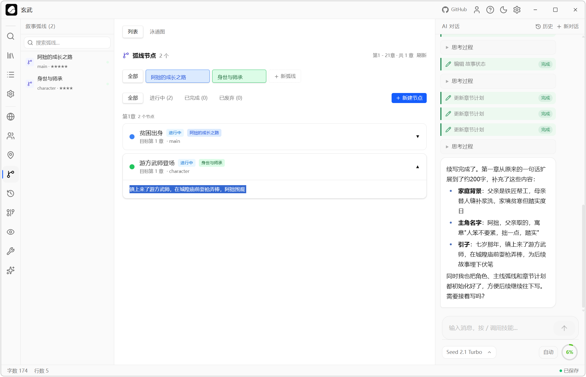Open the first 更新章节计划 step
The image size is (586, 377).
(x=498, y=98)
